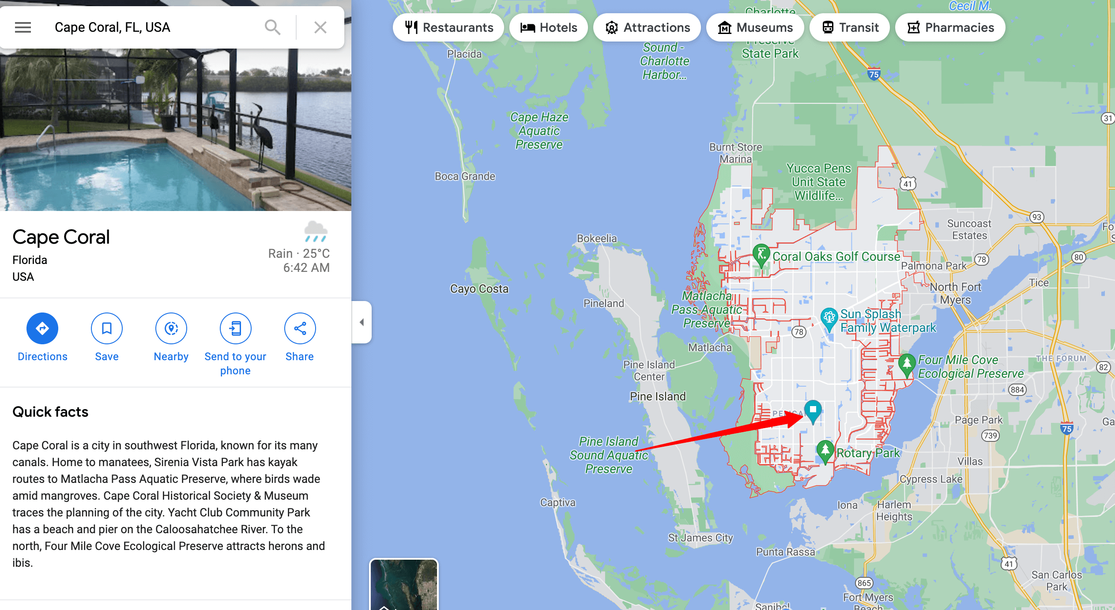Click the close X button on search
Screen dimensions: 1115x610
[320, 27]
